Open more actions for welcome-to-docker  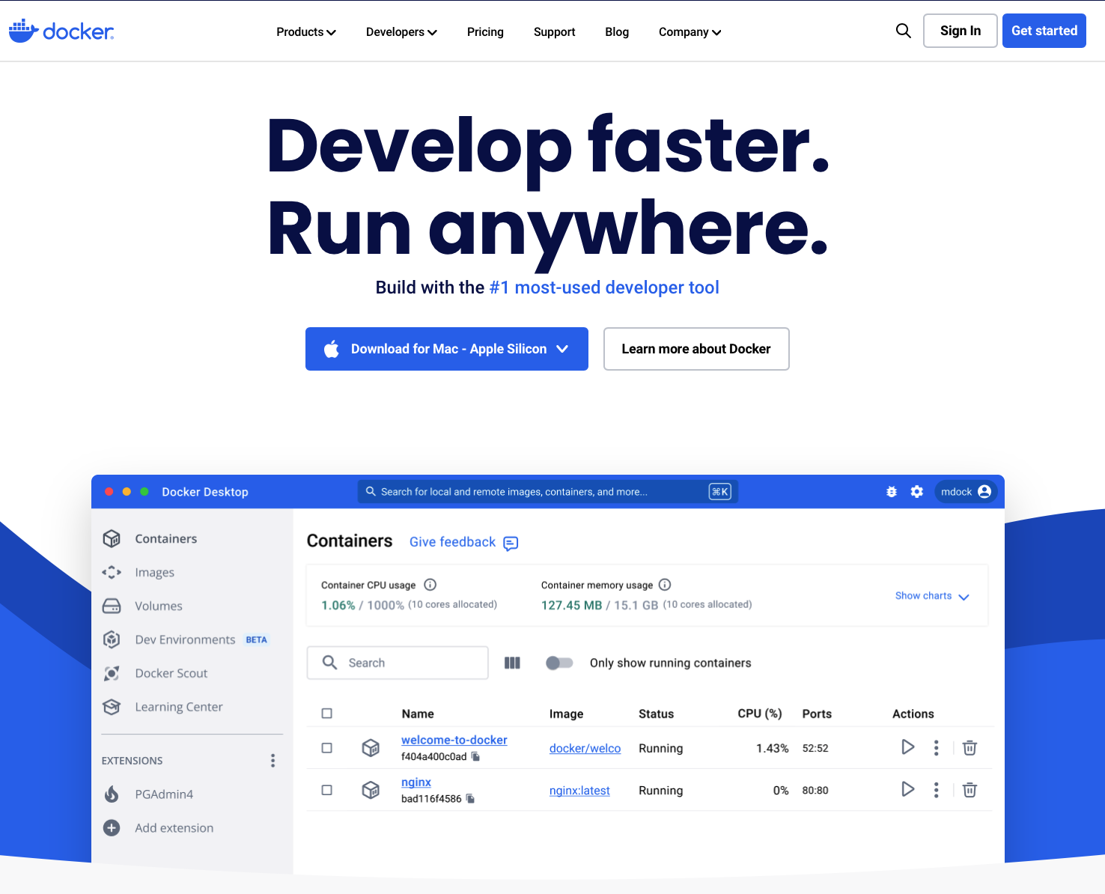pos(936,747)
